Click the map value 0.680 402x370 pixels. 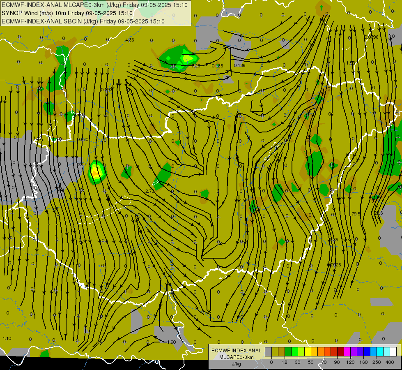83,139
